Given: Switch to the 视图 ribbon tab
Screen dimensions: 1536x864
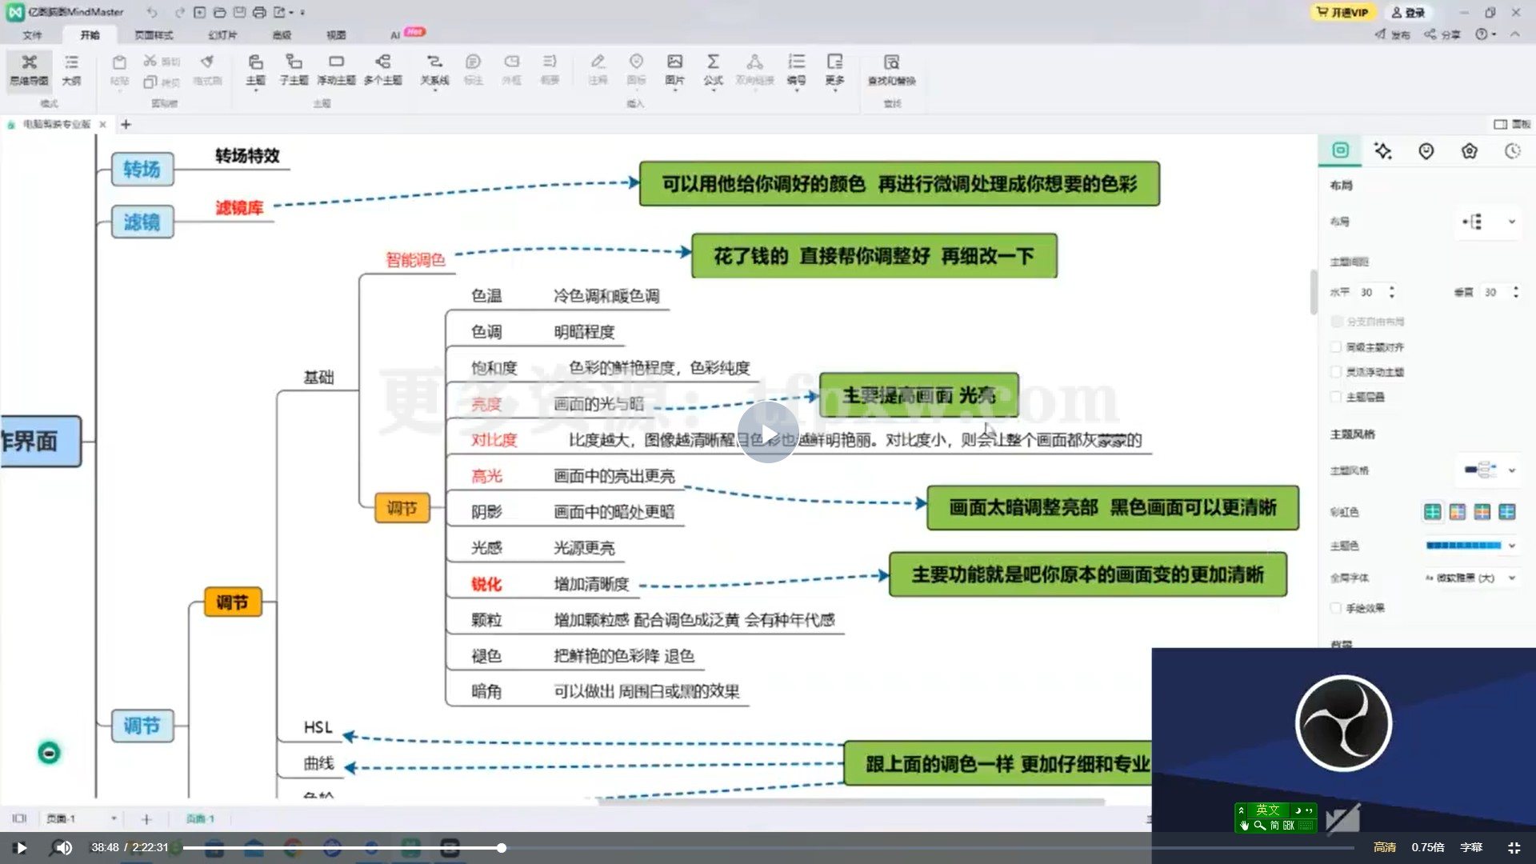Looking at the screenshot, I should [x=335, y=34].
